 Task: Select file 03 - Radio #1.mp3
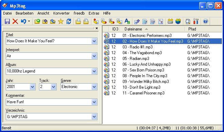pos(163,47)
